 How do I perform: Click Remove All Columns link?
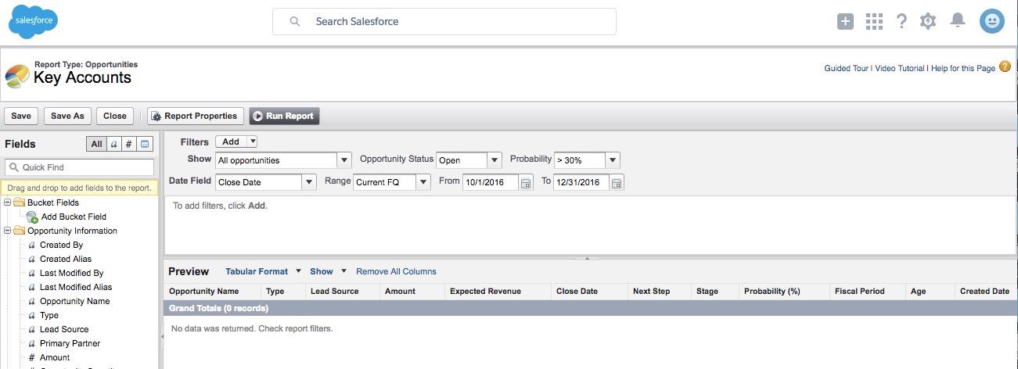click(396, 271)
